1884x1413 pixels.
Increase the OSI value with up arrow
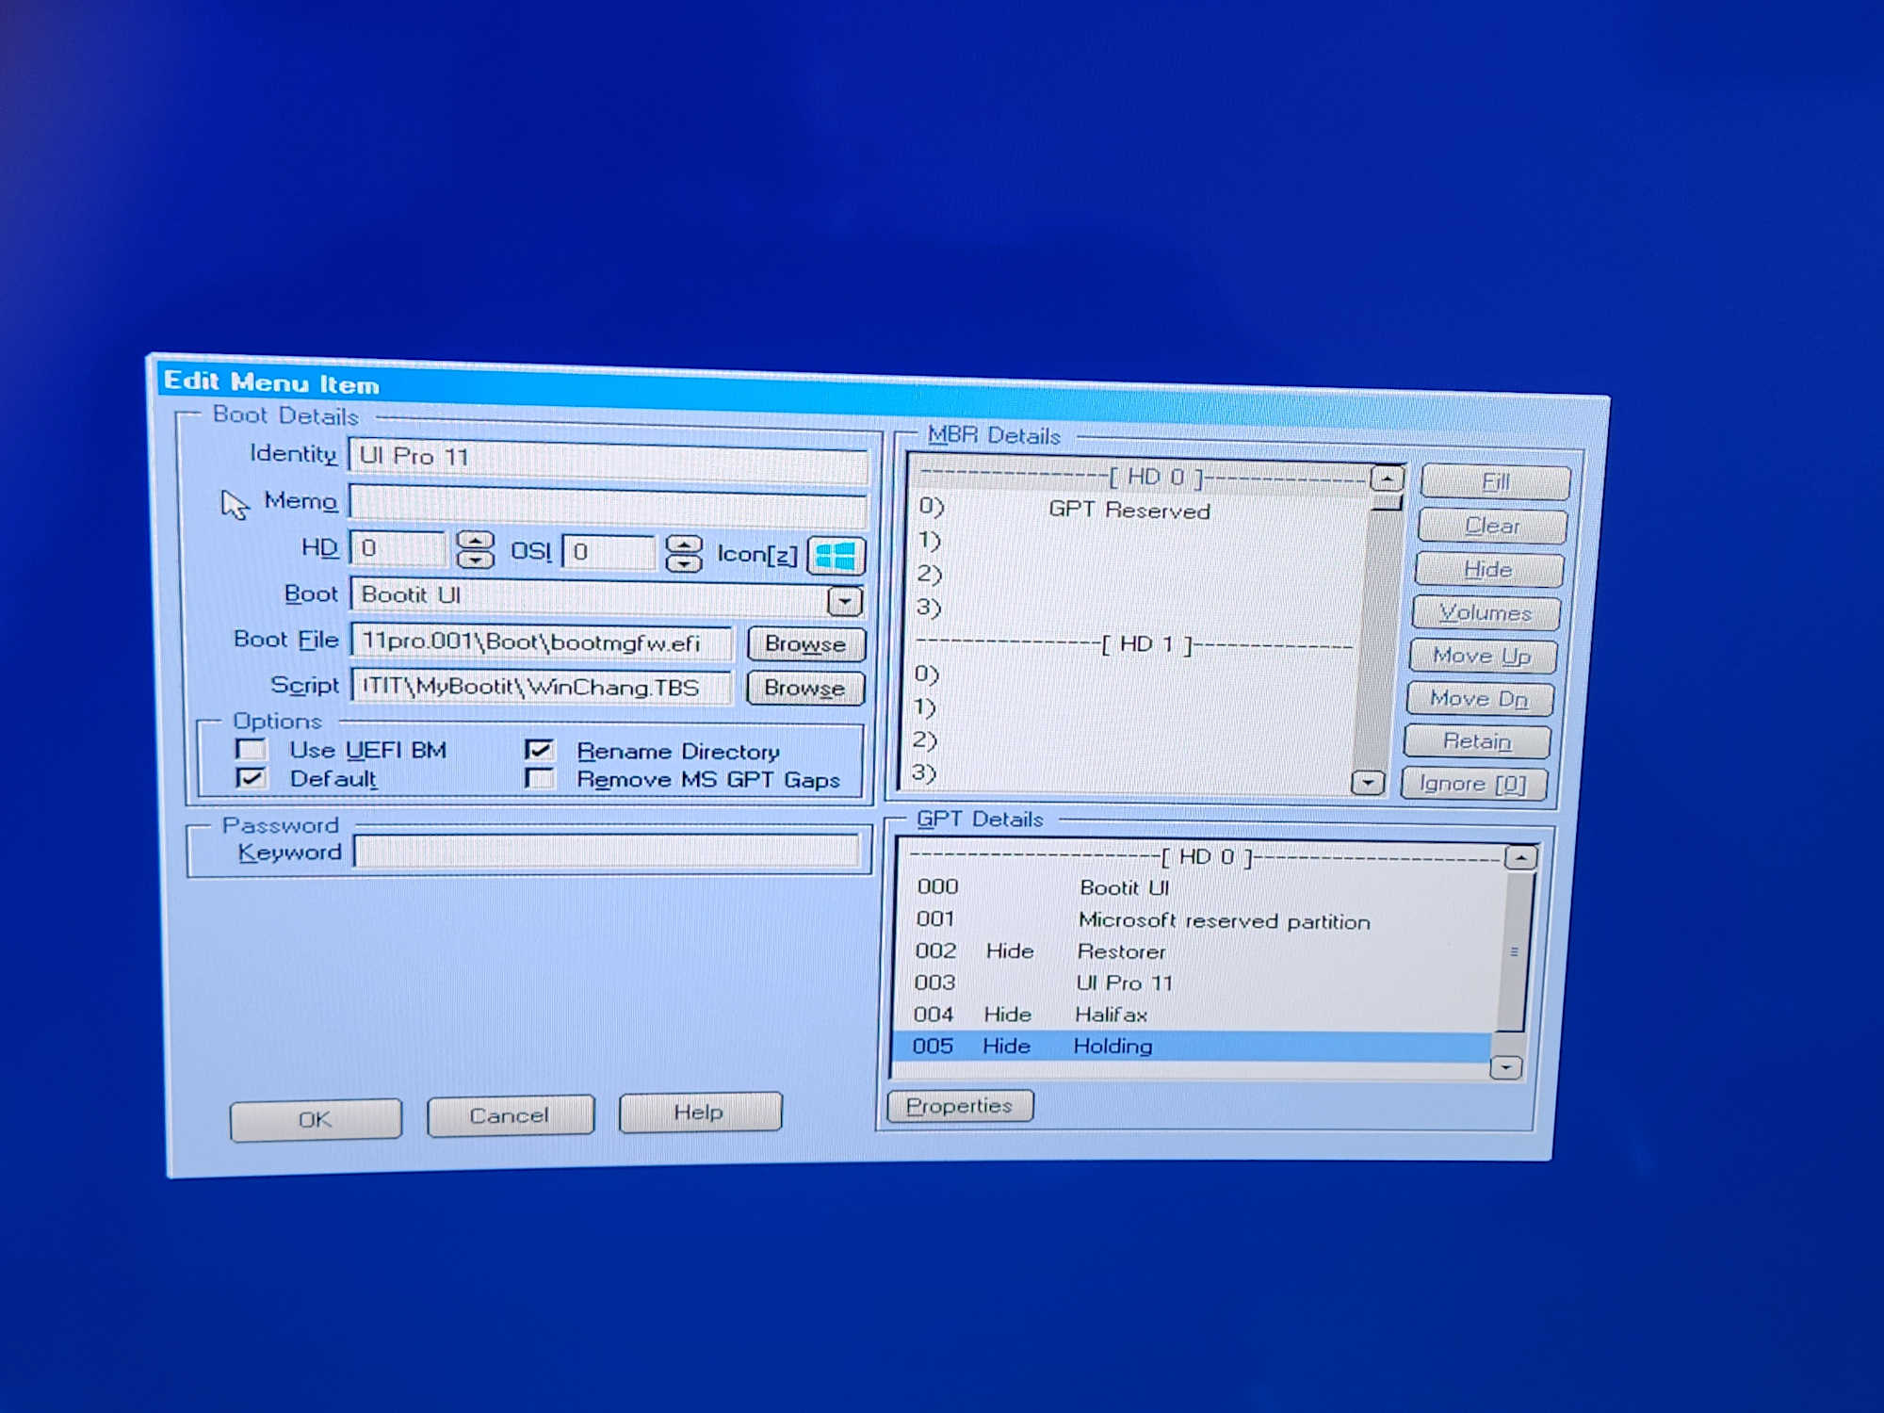(684, 544)
